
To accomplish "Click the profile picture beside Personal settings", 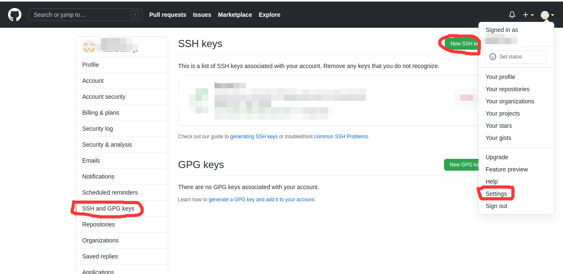I will [89, 46].
